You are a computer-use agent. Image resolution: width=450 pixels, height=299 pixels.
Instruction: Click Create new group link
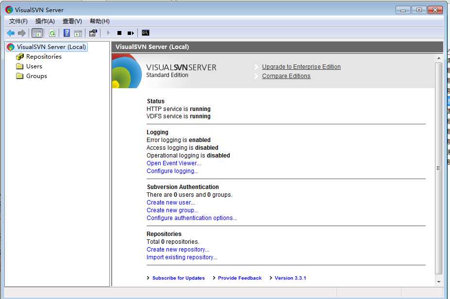pyautogui.click(x=172, y=210)
